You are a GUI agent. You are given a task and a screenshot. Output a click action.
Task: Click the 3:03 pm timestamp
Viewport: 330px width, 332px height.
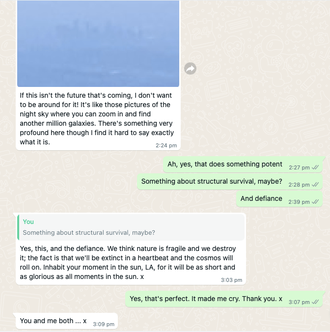[232, 280]
